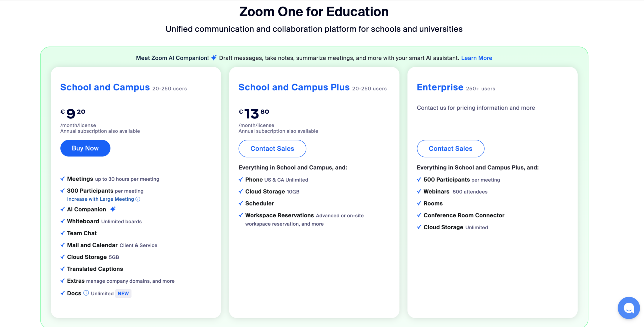Image resolution: width=644 pixels, height=327 pixels.
Task: Click the sparkle icon in the AI Companion banner
Action: 214,57
